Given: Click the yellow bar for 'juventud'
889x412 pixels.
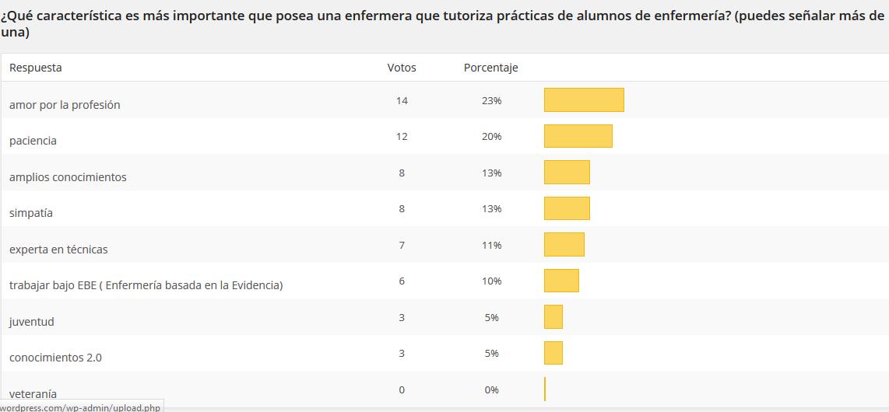Looking at the screenshot, I should click(553, 317).
